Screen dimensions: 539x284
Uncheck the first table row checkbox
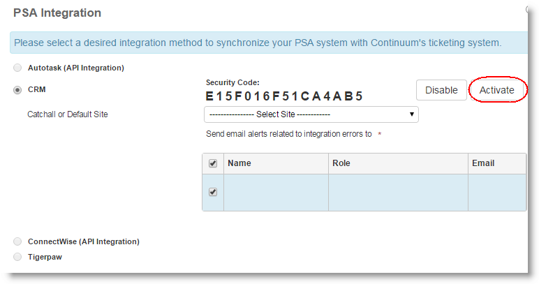tap(213, 192)
